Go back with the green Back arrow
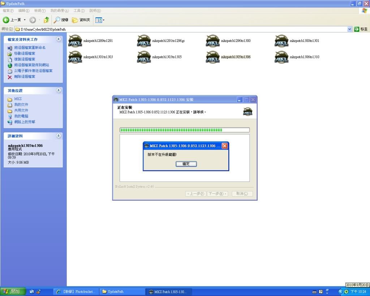 [x=6, y=20]
